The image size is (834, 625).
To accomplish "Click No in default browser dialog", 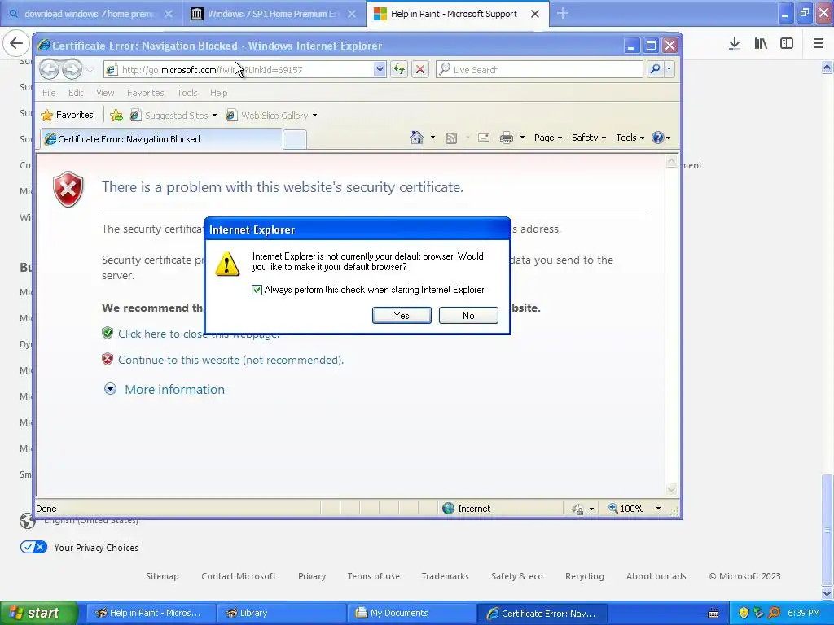I will point(468,315).
